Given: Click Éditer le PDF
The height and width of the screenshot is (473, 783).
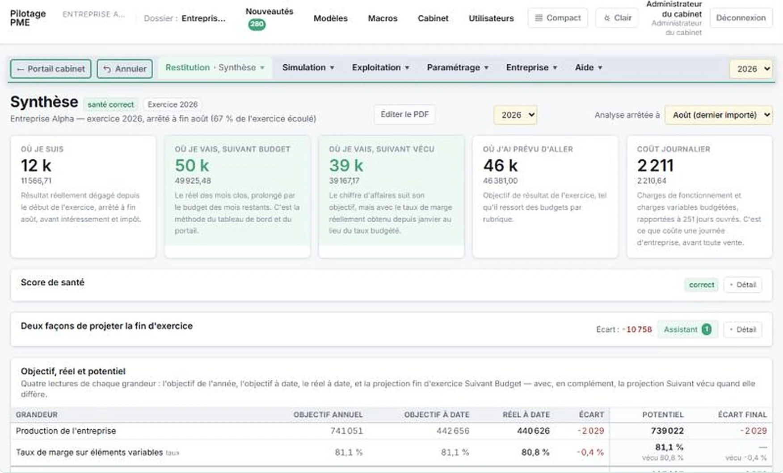Looking at the screenshot, I should coord(404,114).
